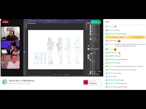This screenshot has height=109, width=146.
Task: Click the blue layer color label
Action: point(89,46)
